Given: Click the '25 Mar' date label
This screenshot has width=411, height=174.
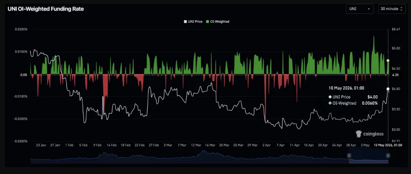Looking at the screenshot, I should (x=238, y=145).
